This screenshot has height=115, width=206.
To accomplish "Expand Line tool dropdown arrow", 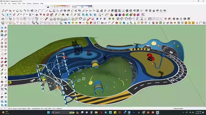I will pos(21,15).
